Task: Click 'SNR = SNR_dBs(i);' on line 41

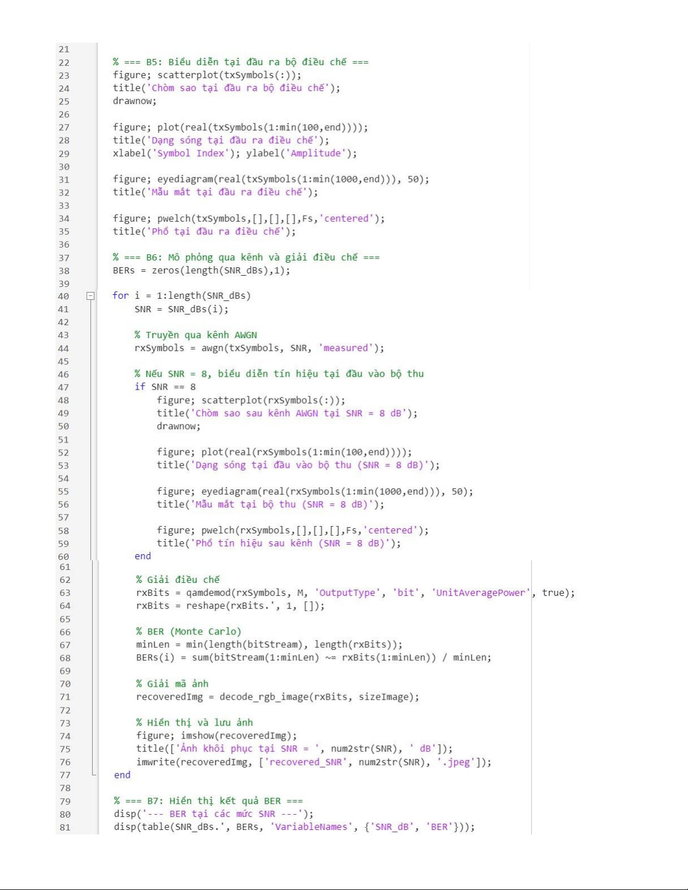Action: [181, 309]
